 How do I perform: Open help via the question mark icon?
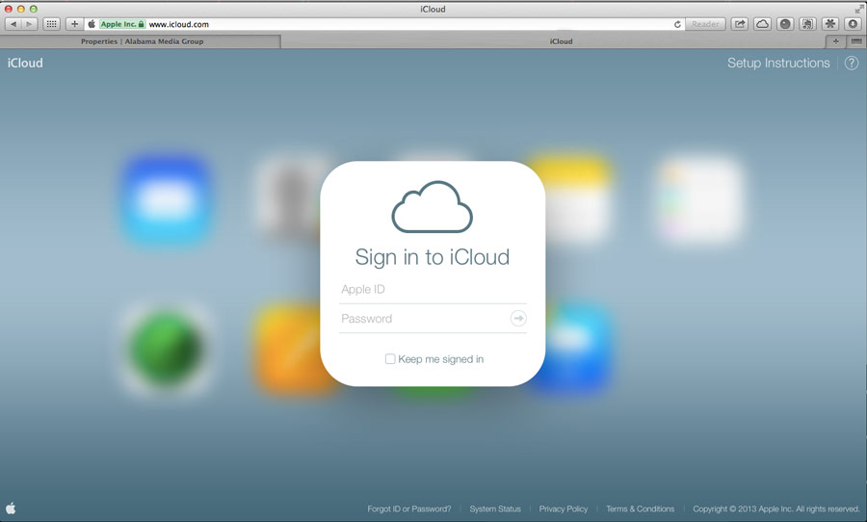852,63
